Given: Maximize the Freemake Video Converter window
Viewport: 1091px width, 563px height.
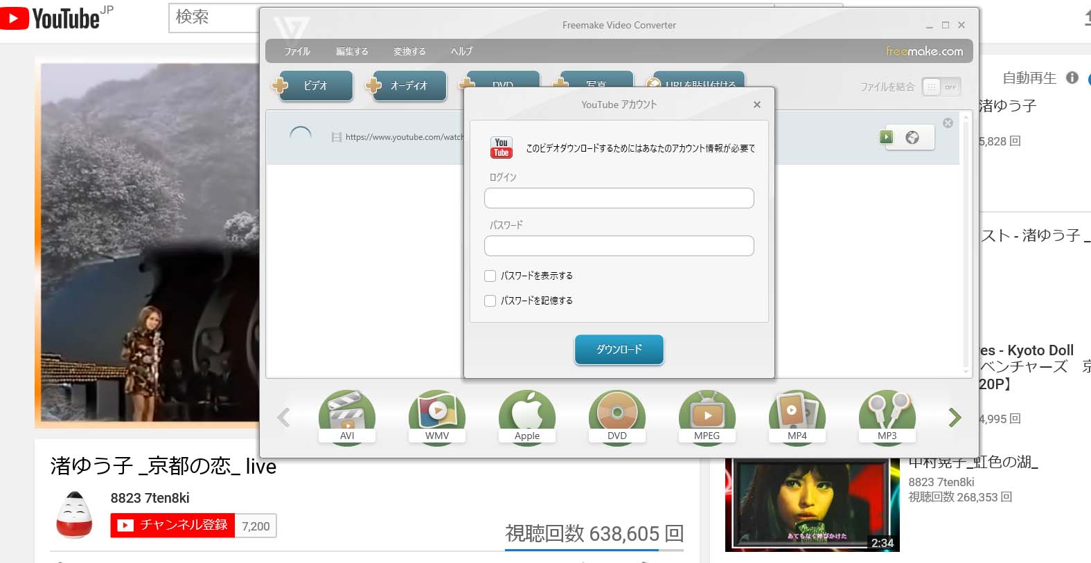Looking at the screenshot, I should click(946, 25).
